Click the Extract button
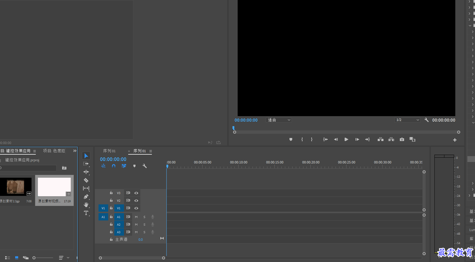475x262 pixels. tap(391, 139)
